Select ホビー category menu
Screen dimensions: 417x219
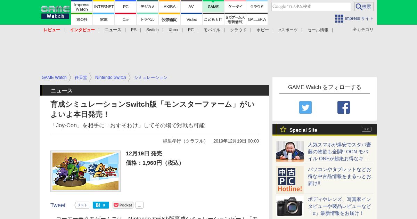pos(263,30)
